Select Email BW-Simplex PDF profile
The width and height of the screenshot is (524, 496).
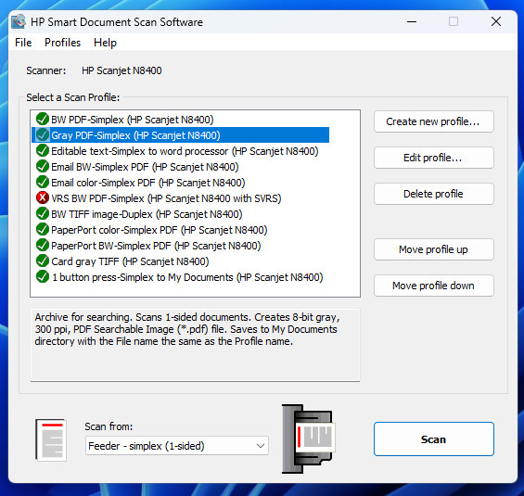tap(145, 167)
